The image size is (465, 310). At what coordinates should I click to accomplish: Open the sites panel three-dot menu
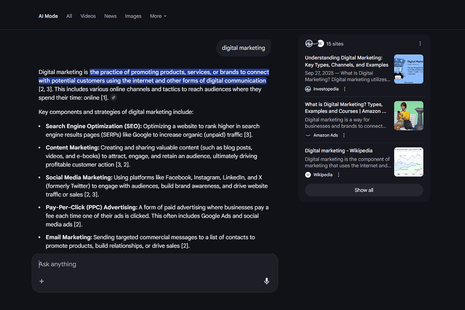point(420,44)
